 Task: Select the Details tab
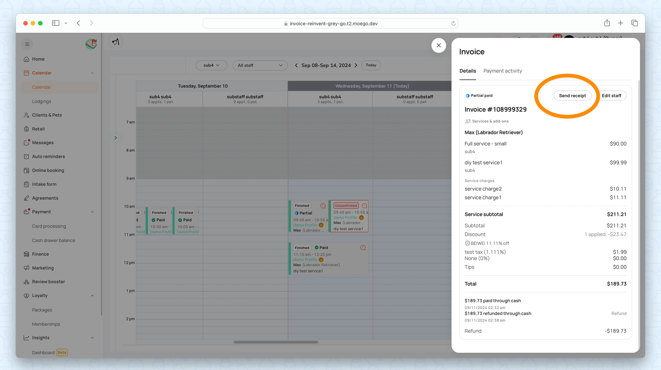468,71
